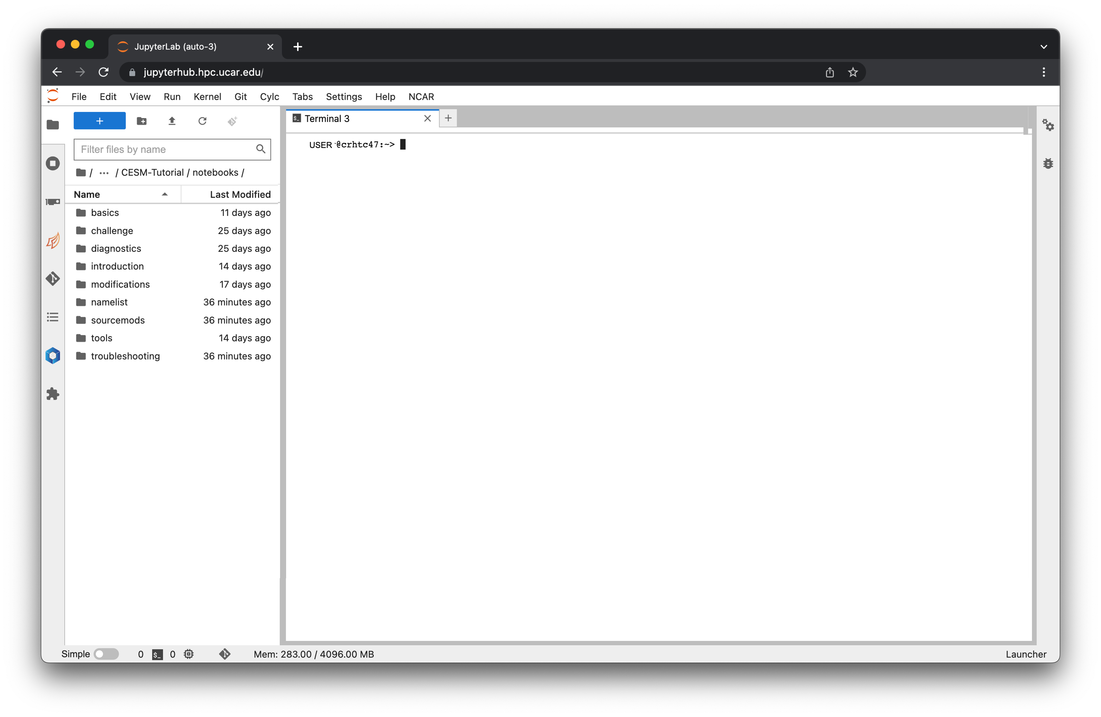Click inside the terminal prompt area
This screenshot has height=717, width=1101.
(659, 387)
